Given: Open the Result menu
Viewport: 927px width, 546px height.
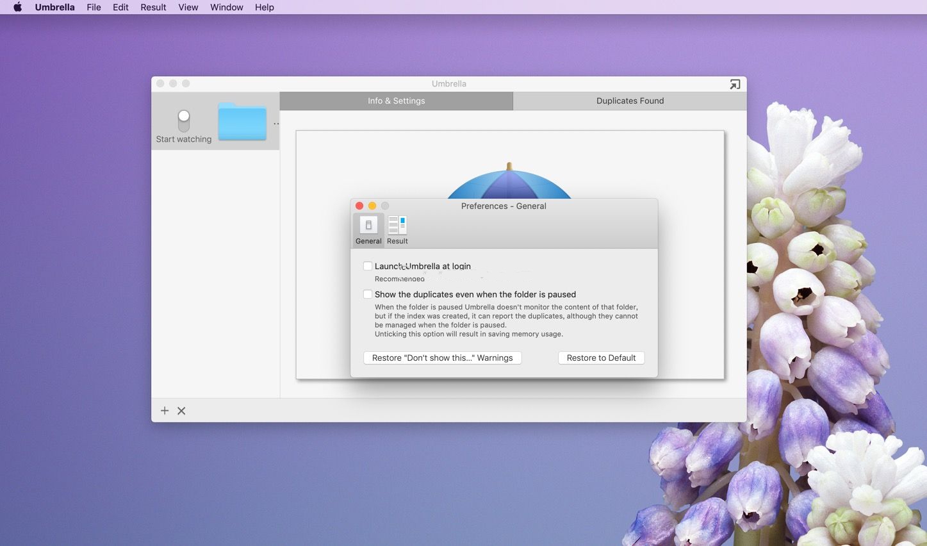Looking at the screenshot, I should tap(153, 7).
